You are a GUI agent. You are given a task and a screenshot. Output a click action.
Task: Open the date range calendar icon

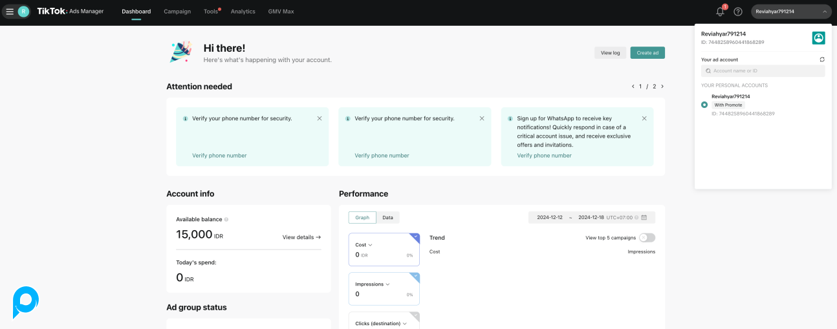pos(644,218)
